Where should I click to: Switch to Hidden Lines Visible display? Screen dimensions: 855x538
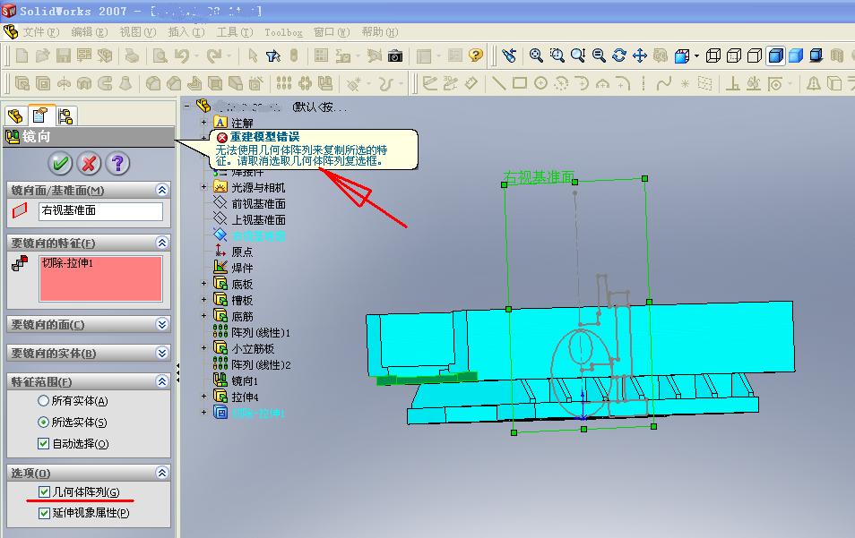(x=734, y=56)
